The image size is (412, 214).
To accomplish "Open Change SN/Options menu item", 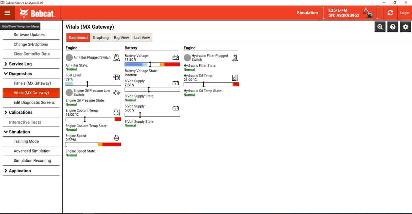I will [31, 44].
